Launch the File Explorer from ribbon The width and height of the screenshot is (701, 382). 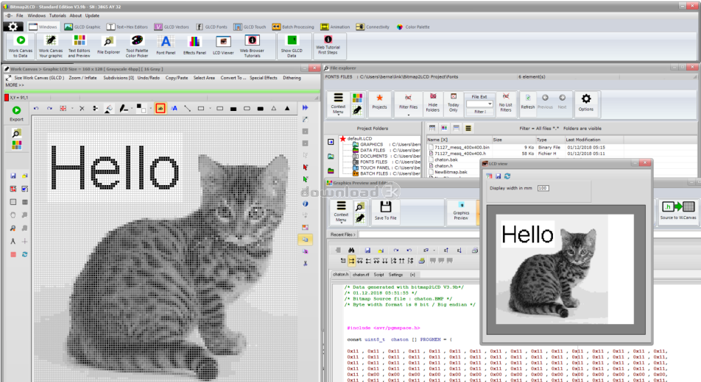(x=109, y=46)
